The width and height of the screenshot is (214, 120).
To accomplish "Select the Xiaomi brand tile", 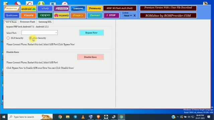I will (28, 15).
